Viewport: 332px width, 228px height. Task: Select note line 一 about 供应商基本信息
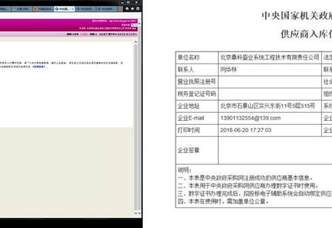tap(245, 178)
